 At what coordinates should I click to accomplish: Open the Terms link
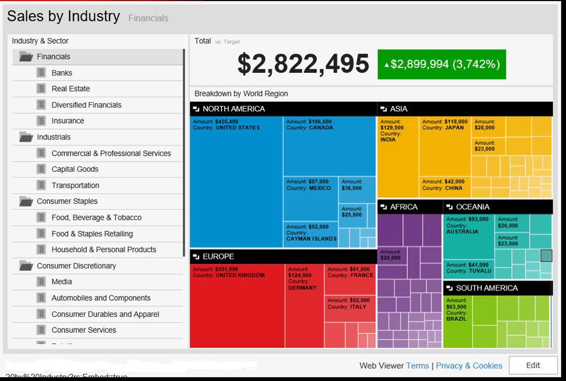[x=417, y=366]
